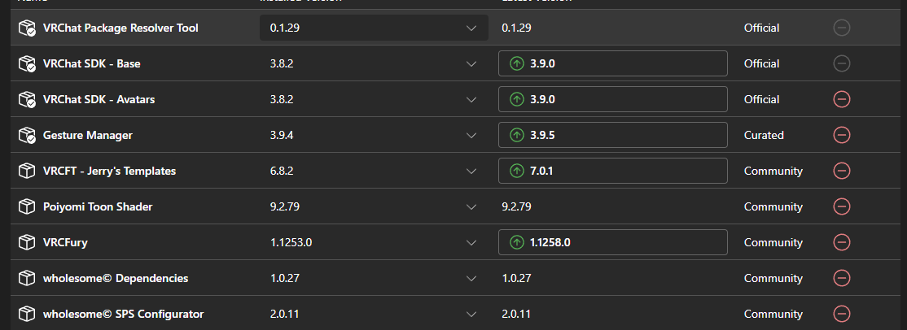Remove VRCFT - Jerry's Templates package
907x330 pixels.
coord(842,171)
